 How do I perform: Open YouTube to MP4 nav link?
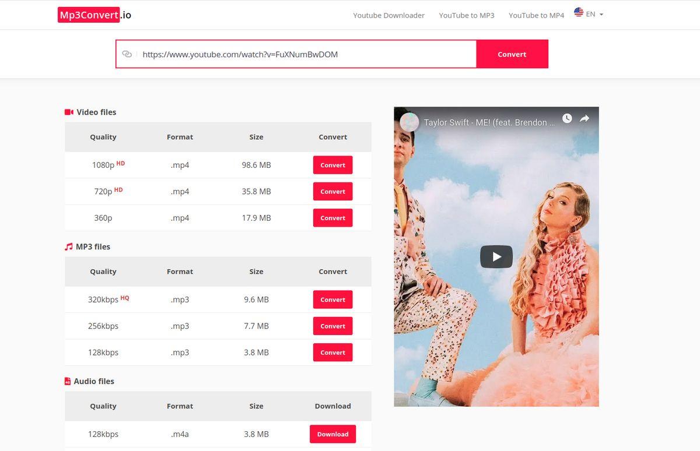click(x=537, y=15)
